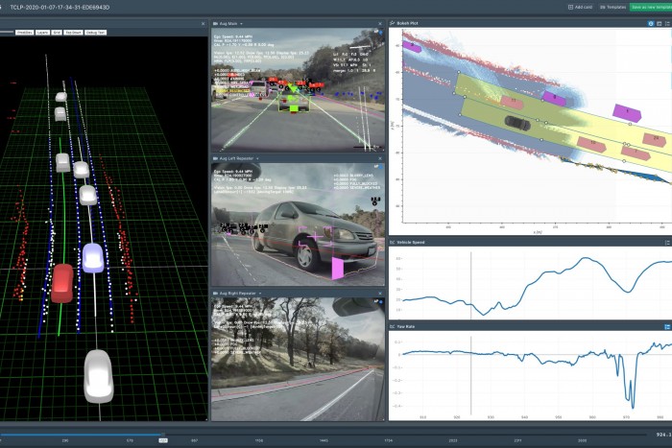
Task: Open the Templates list
Action: [x=612, y=6]
